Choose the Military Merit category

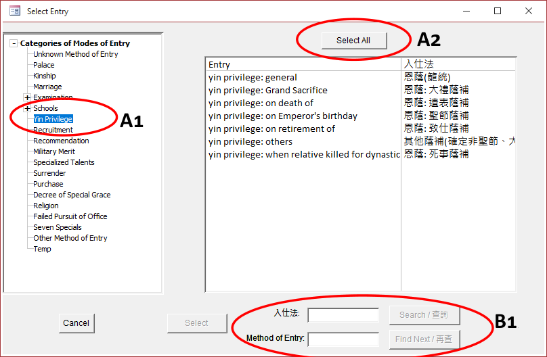coord(54,151)
